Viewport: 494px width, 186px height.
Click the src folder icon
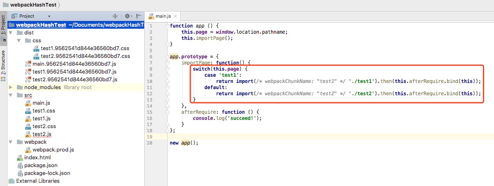(19, 95)
